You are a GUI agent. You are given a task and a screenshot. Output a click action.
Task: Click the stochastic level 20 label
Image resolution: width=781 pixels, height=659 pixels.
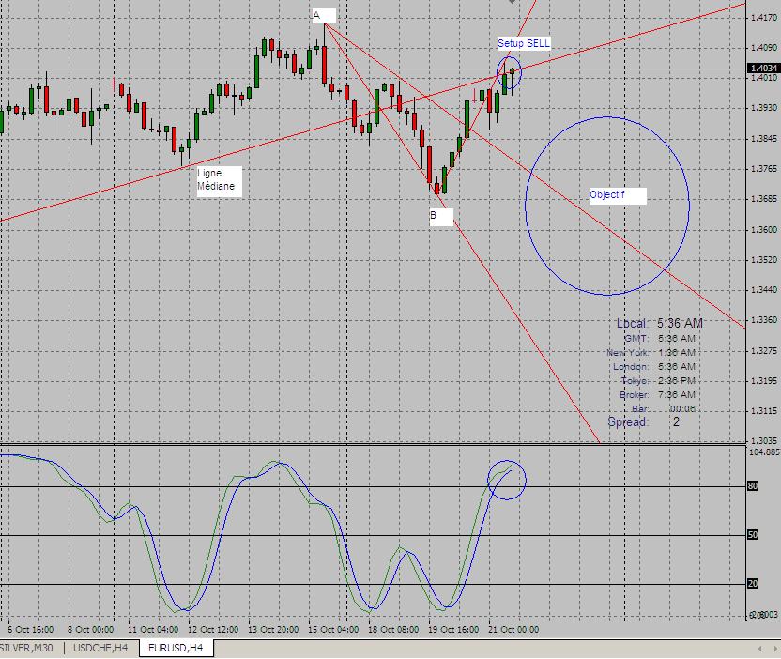tap(753, 583)
